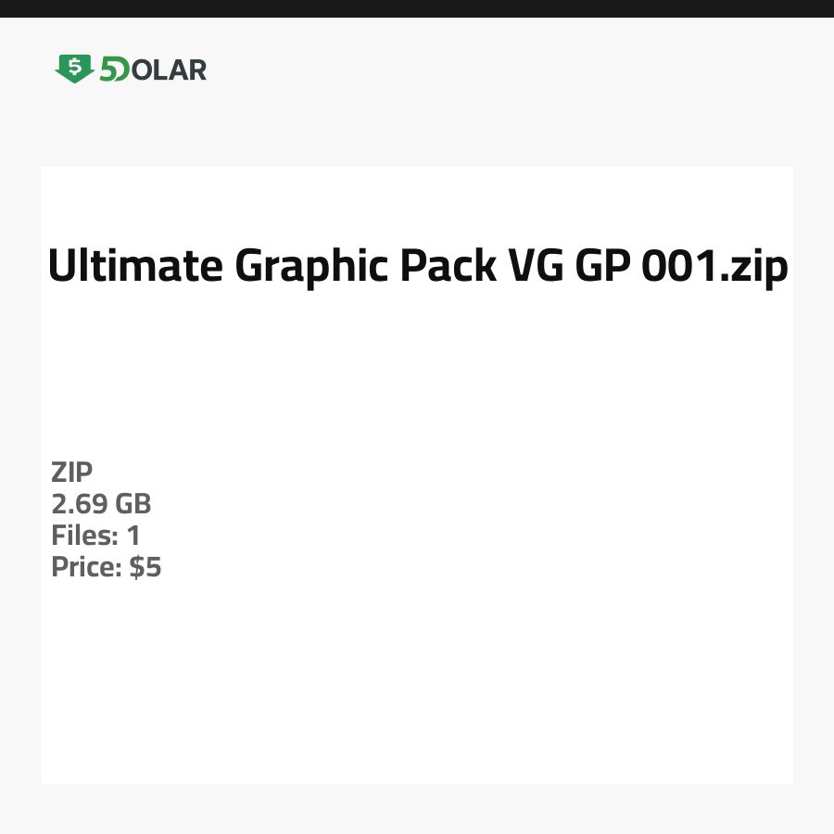Click the number 1 after Files
The height and width of the screenshot is (834, 834).
tap(133, 536)
